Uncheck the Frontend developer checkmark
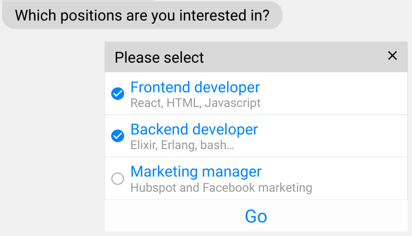This screenshot has width=412, height=236. (x=118, y=94)
